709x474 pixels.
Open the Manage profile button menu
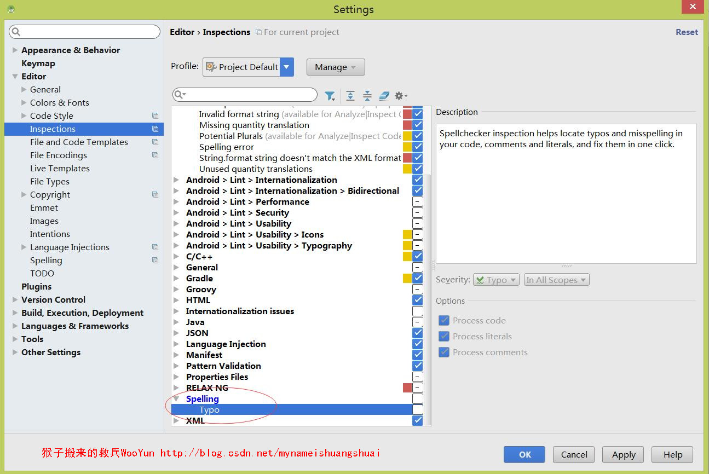point(336,67)
